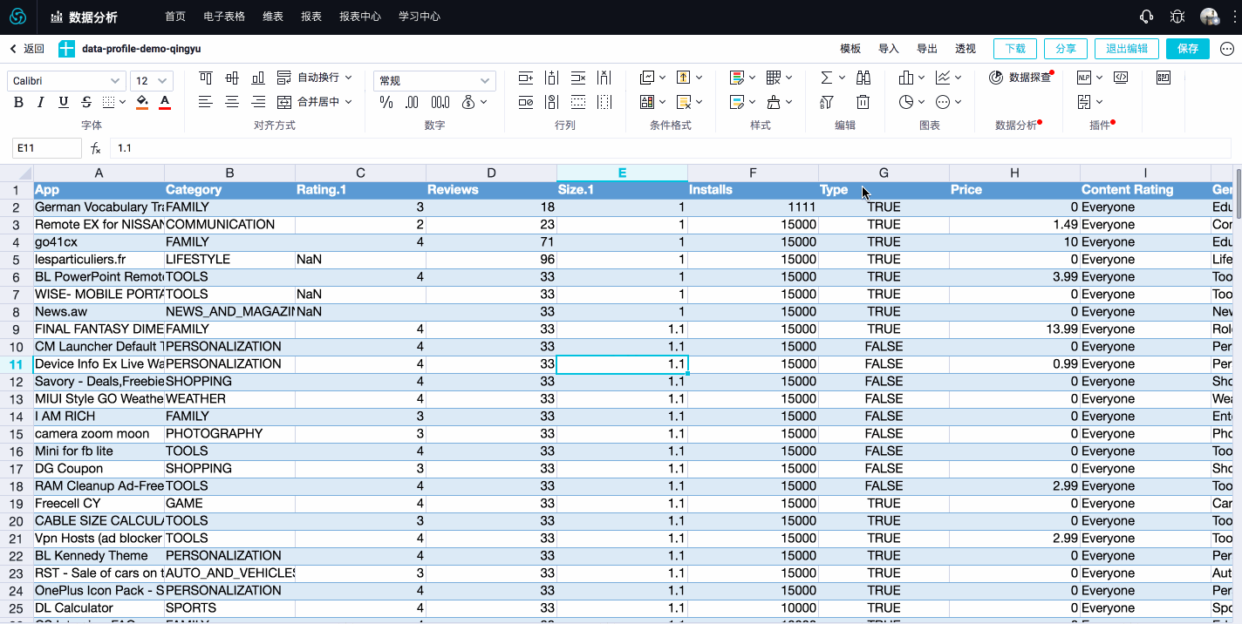This screenshot has height=624, width=1242.
Task: Toggle strikethrough formatting
Action: (x=86, y=102)
